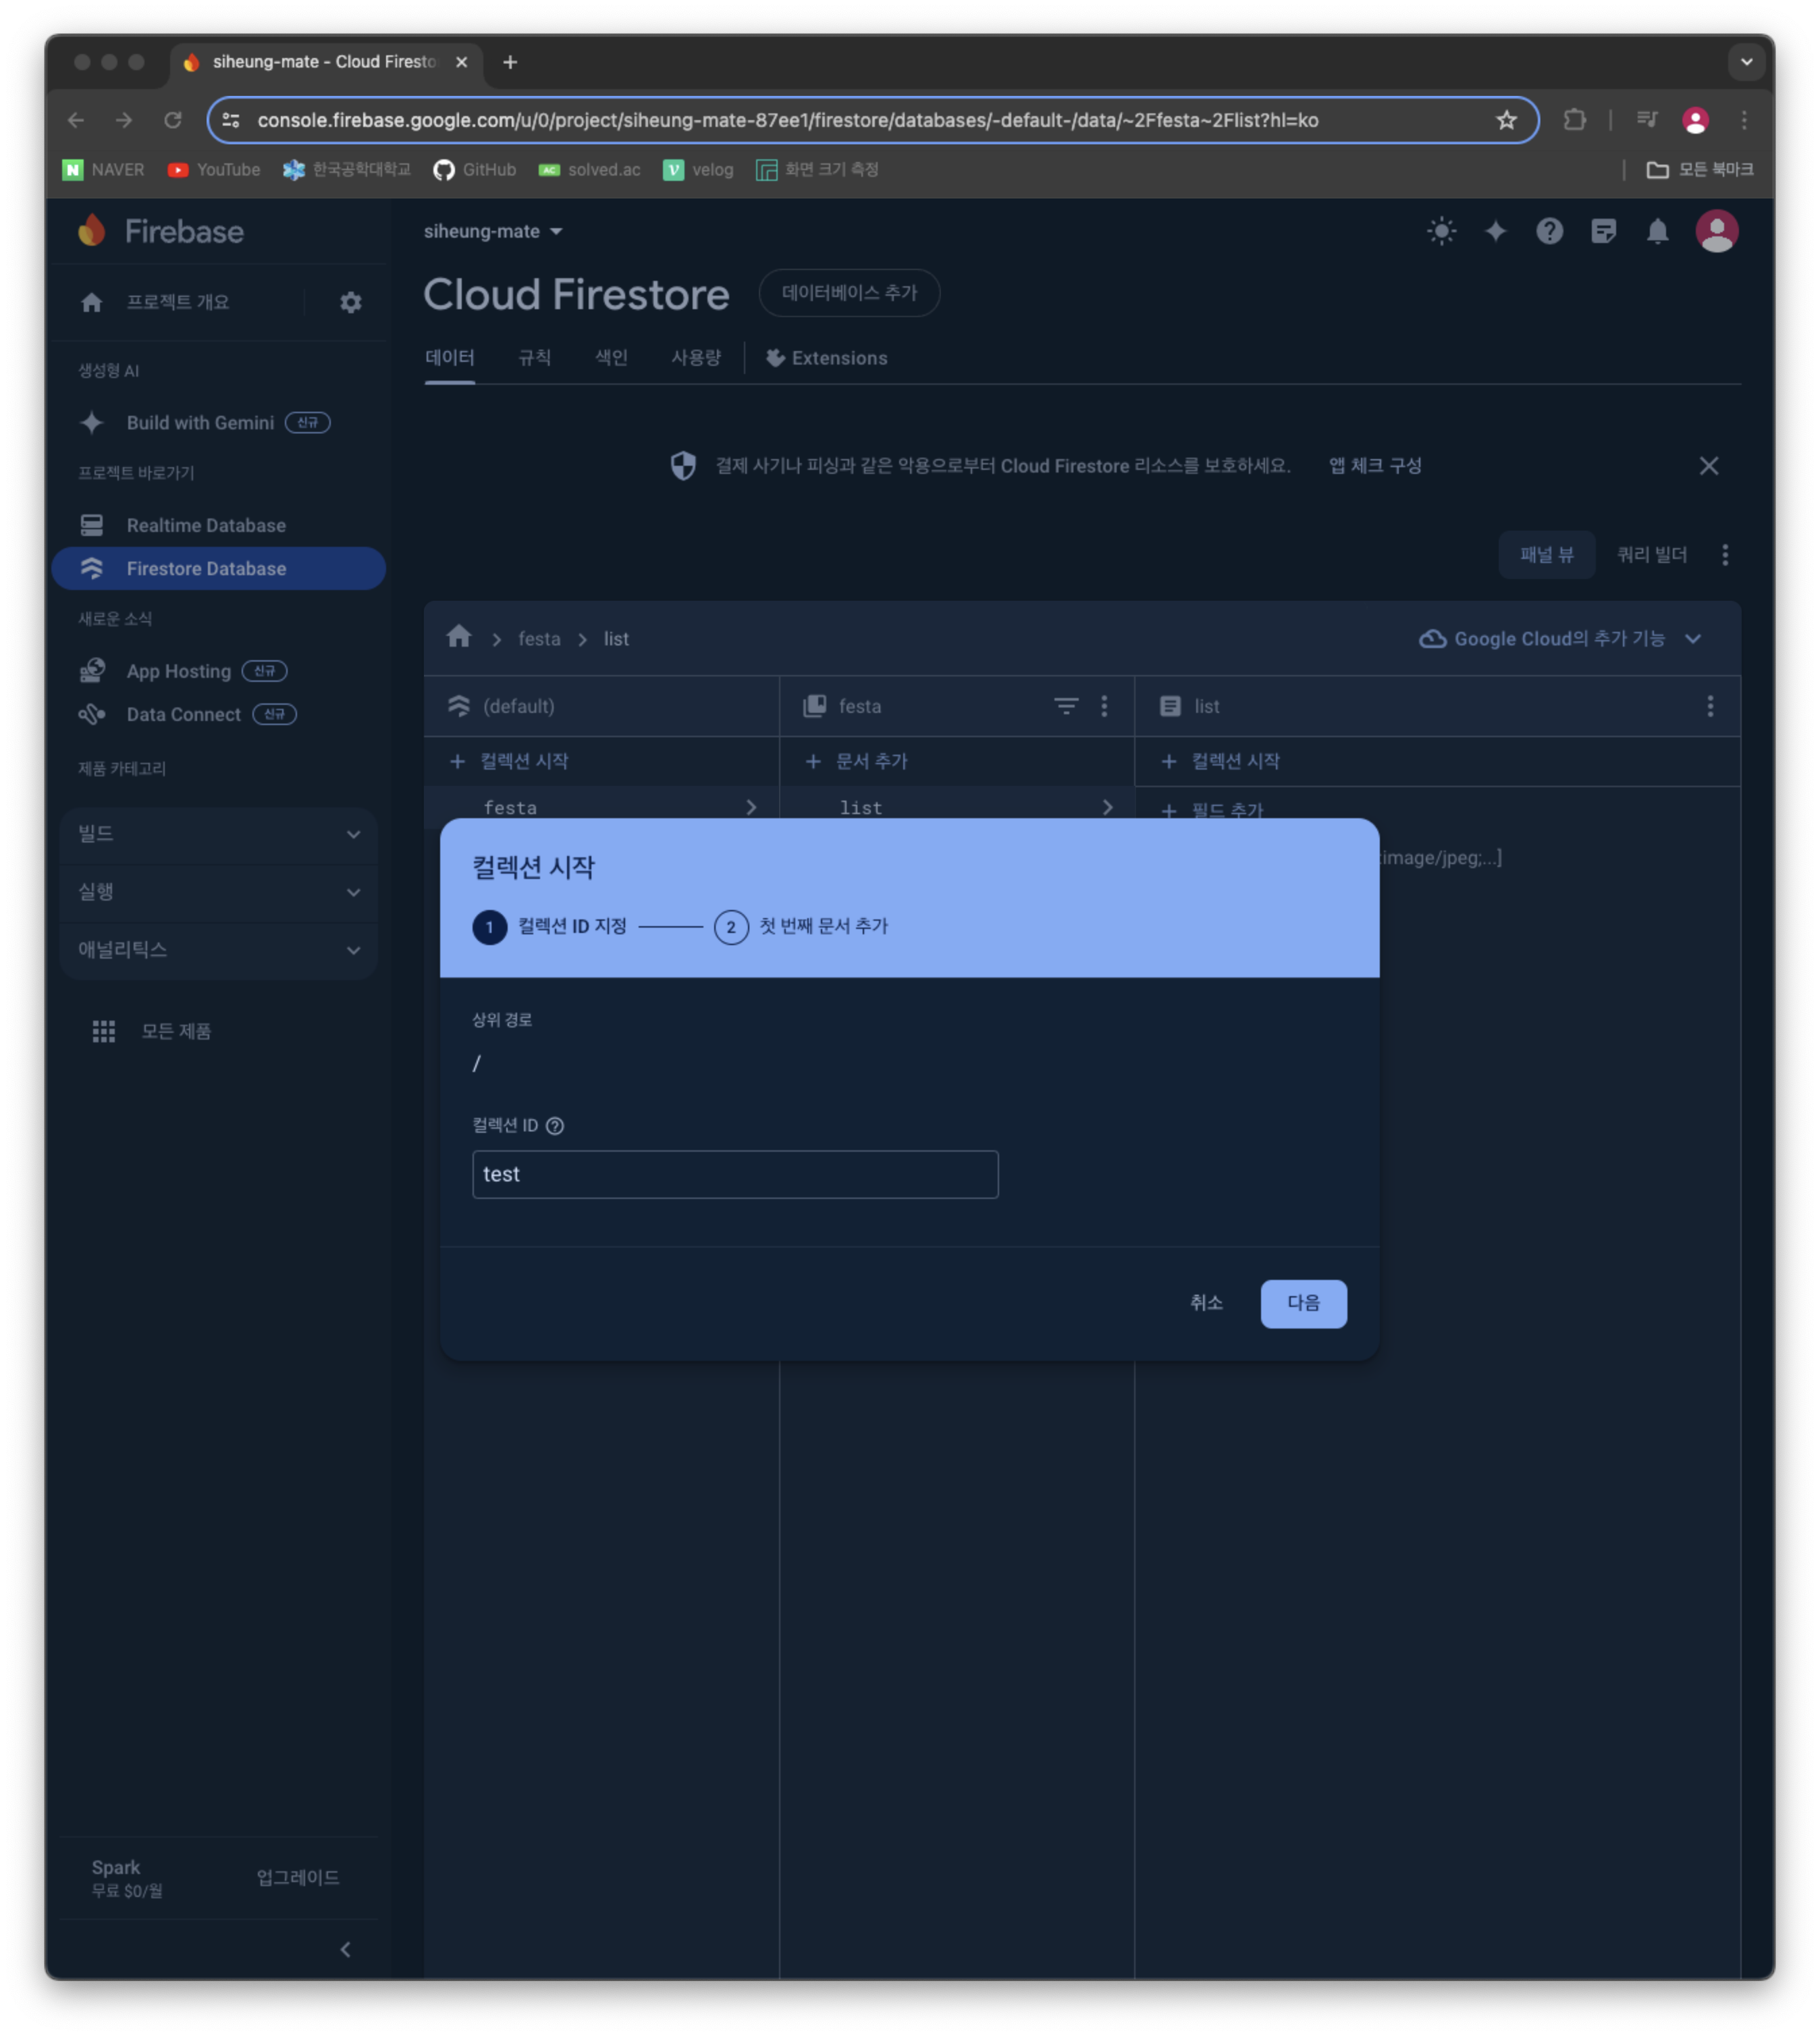Select 패널 뷰 view mode
Screen dimensions: 1820x2036
tap(1546, 554)
